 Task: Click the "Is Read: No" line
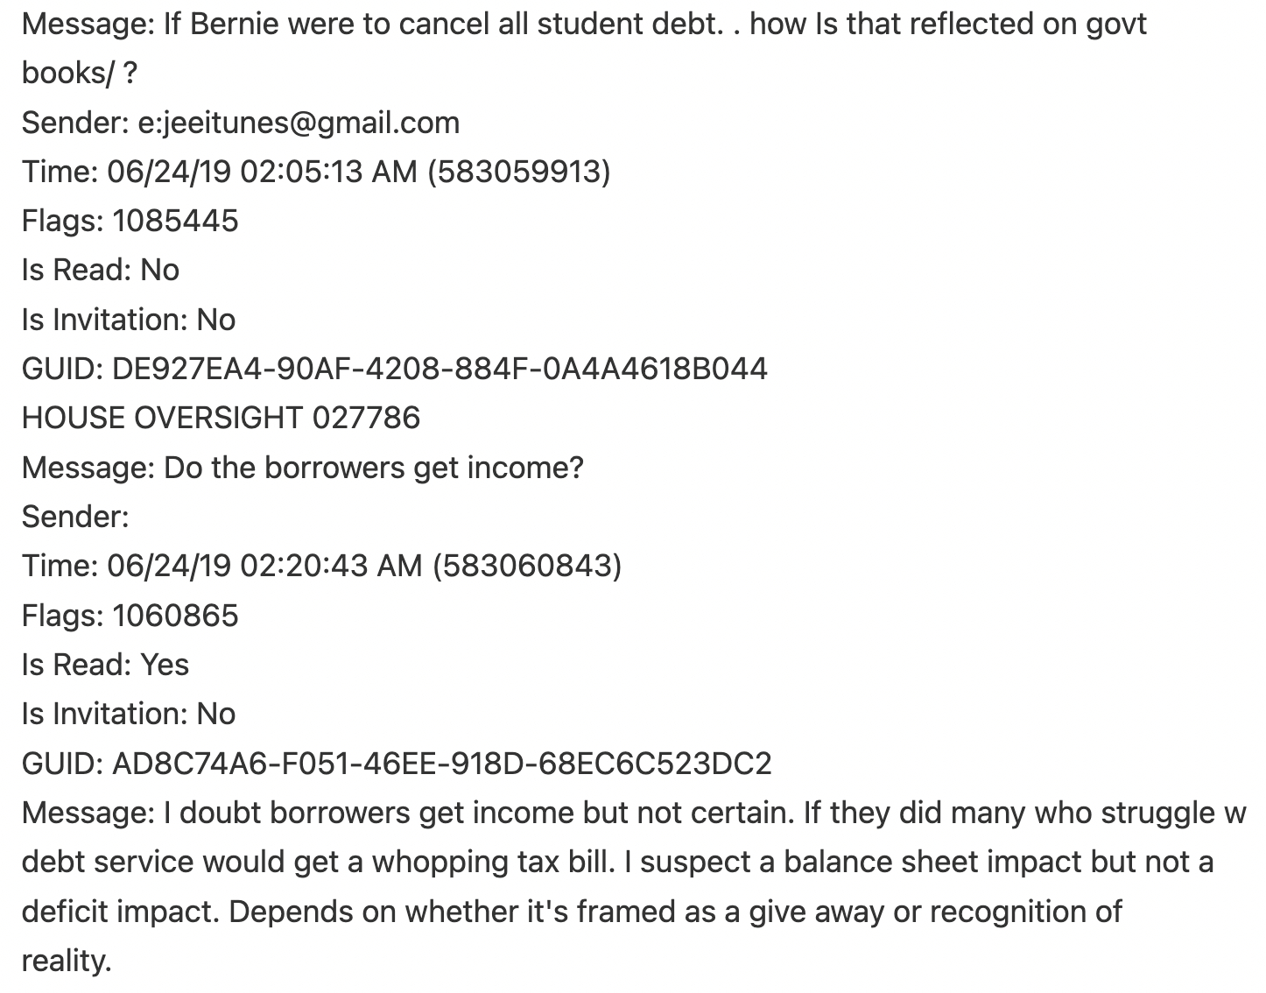pyautogui.click(x=101, y=270)
